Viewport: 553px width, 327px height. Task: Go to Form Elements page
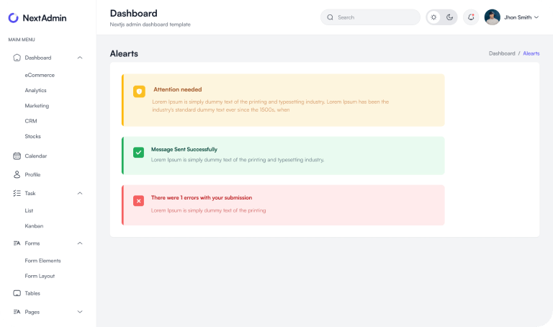pos(42,261)
